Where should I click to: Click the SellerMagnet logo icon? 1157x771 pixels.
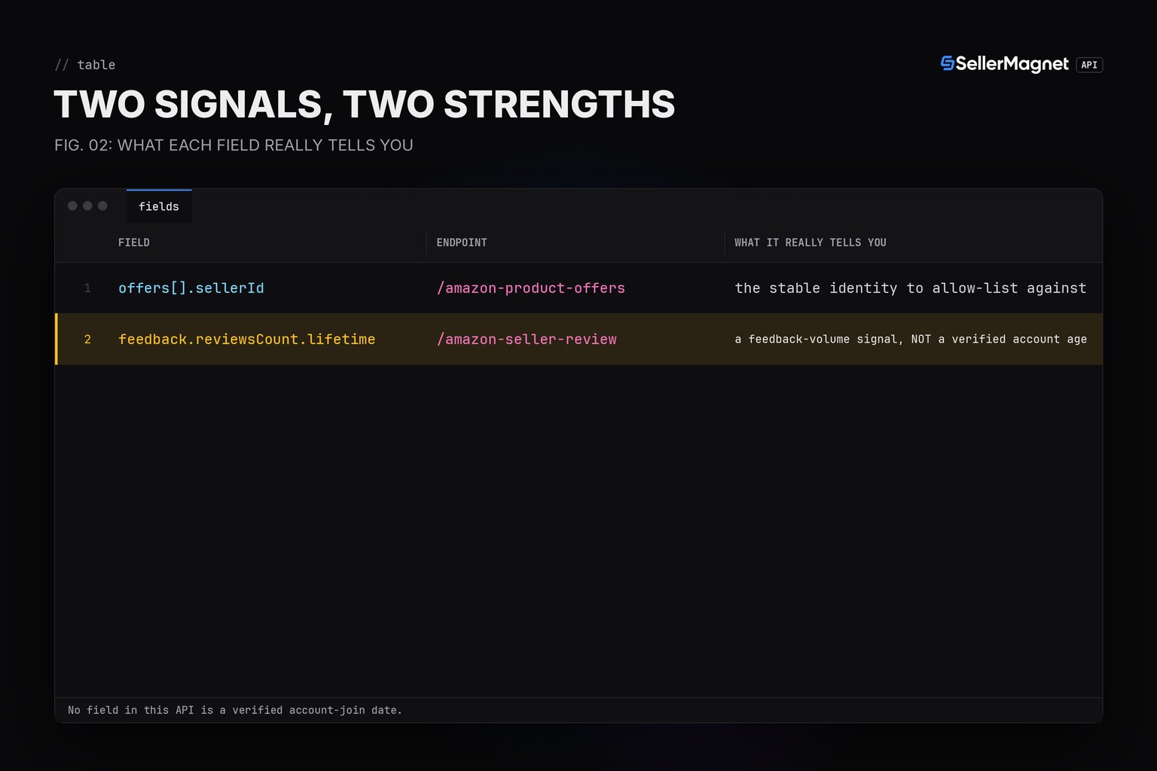tap(948, 64)
